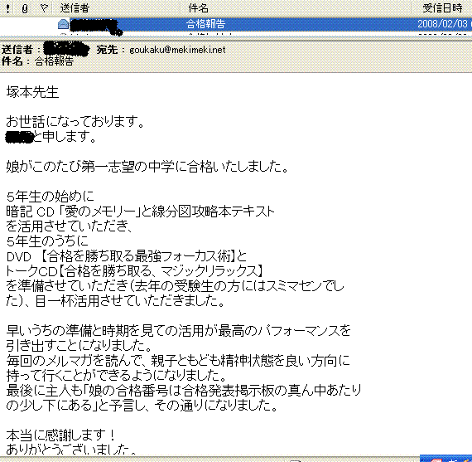472x462 pixels.
Task: Click the 塚本先生 greeting in the message body
Action: coord(32,92)
